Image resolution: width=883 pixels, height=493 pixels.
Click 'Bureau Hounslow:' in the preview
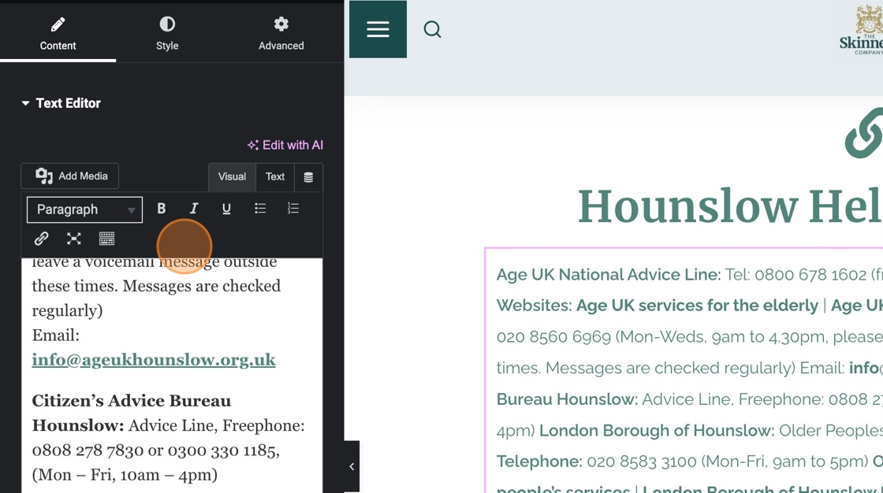567,399
